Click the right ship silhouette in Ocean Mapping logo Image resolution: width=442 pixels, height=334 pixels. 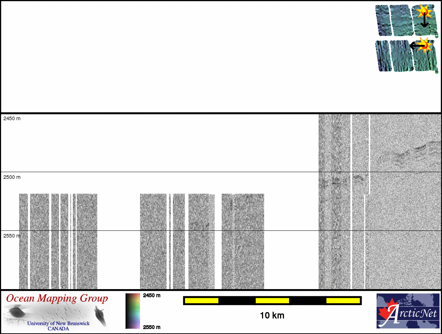coord(100,315)
